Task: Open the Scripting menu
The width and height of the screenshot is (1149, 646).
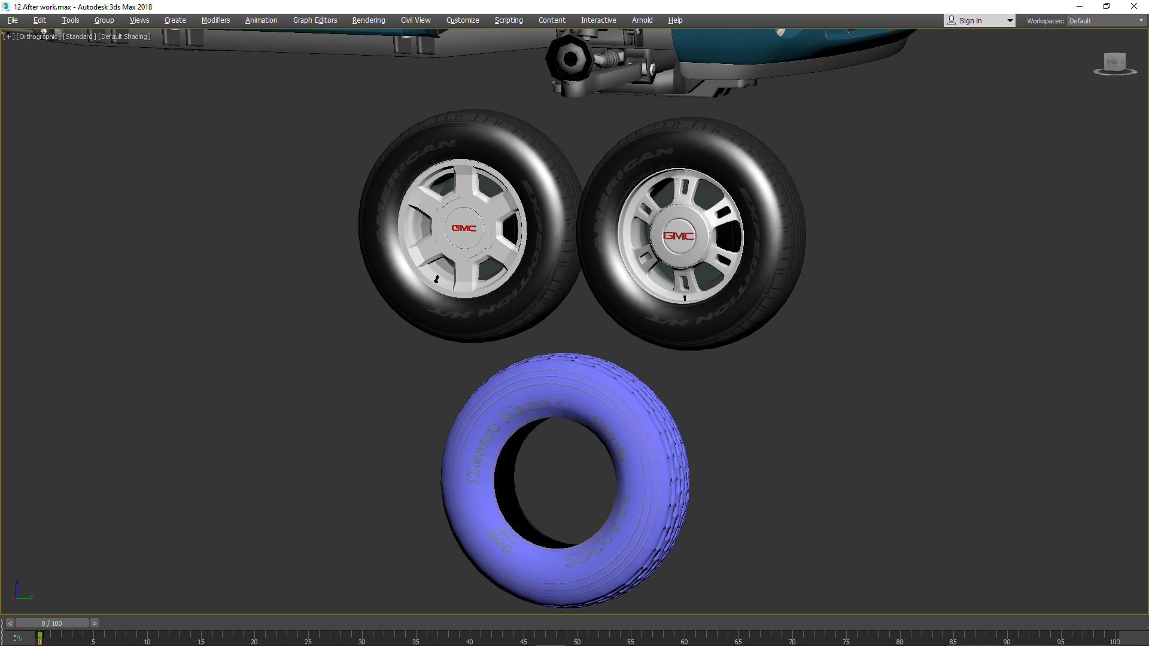Action: click(509, 20)
